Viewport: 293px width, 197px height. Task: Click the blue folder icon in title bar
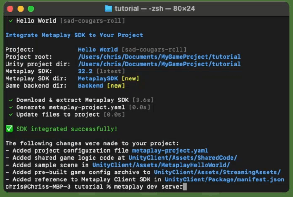(x=108, y=9)
